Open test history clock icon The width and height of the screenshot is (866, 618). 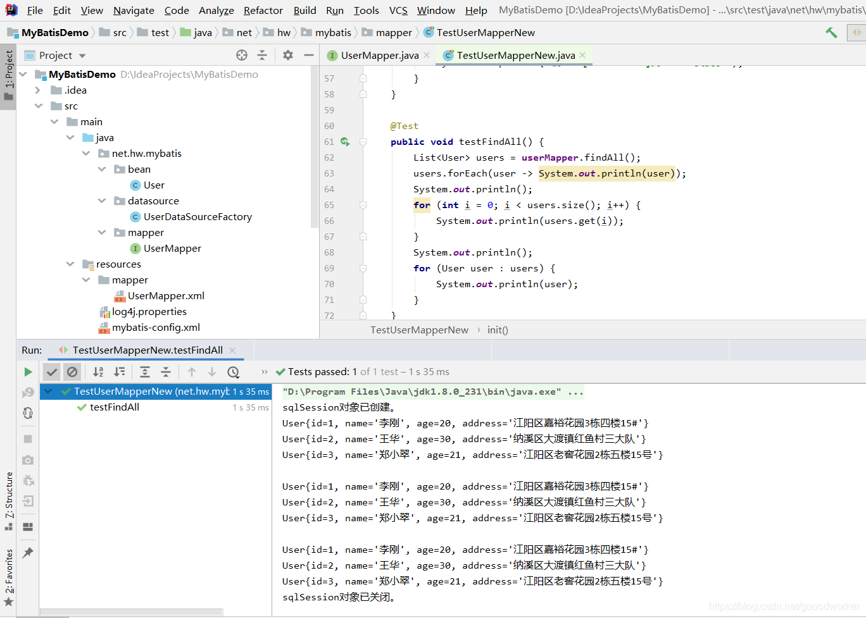tap(233, 372)
